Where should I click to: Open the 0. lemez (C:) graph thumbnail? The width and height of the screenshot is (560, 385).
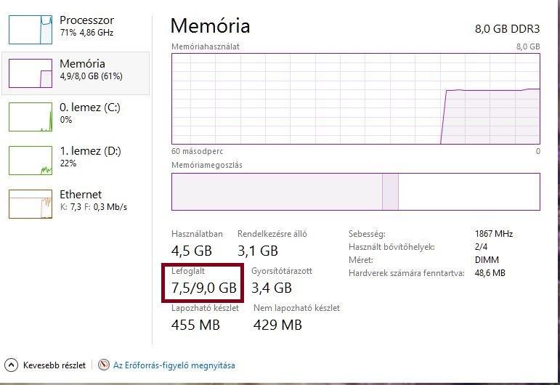click(31, 117)
